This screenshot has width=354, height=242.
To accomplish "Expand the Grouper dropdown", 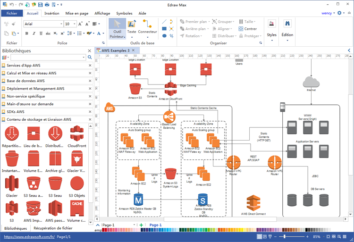I will tap(234, 22).
